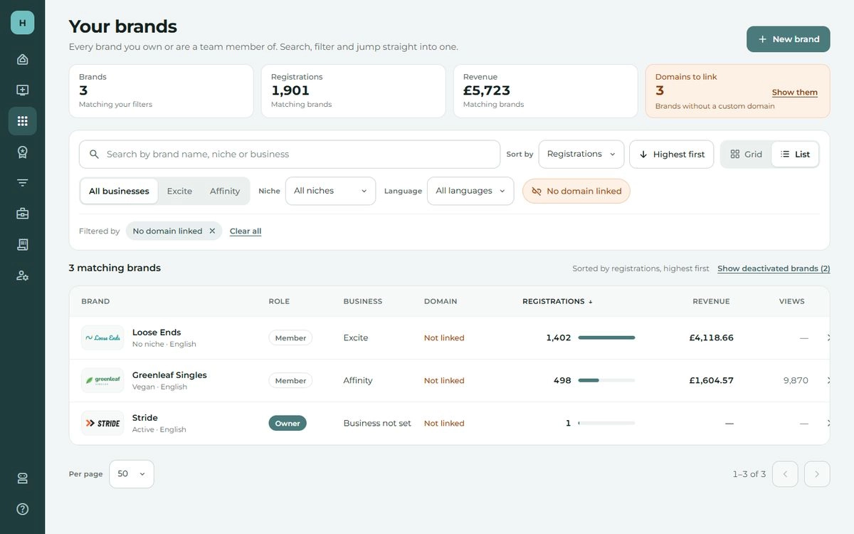Click Stride registrations progress bar
Screen dimensions: 854x534
[x=606, y=424]
